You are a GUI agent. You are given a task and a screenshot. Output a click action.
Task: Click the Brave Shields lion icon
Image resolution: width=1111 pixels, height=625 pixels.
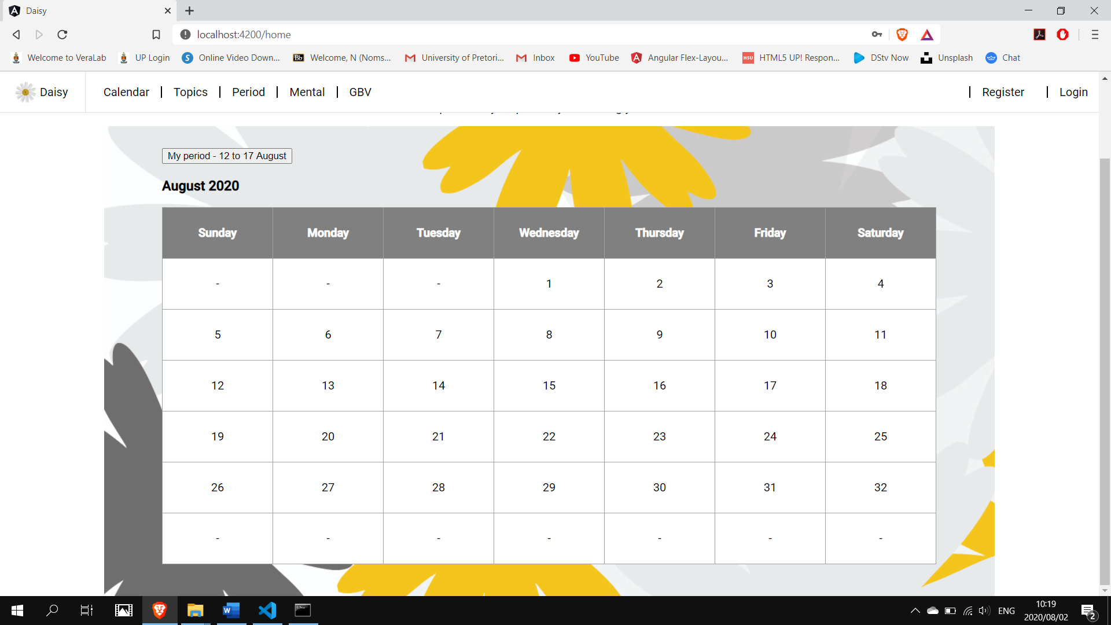click(902, 35)
